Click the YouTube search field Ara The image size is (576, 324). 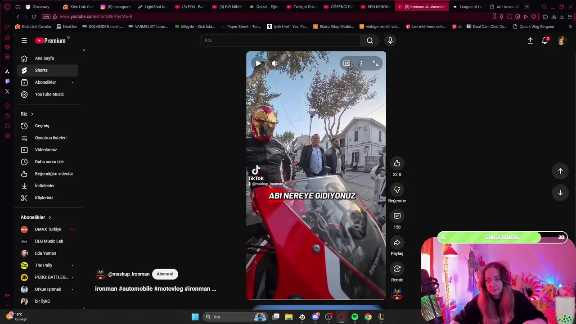click(x=280, y=40)
